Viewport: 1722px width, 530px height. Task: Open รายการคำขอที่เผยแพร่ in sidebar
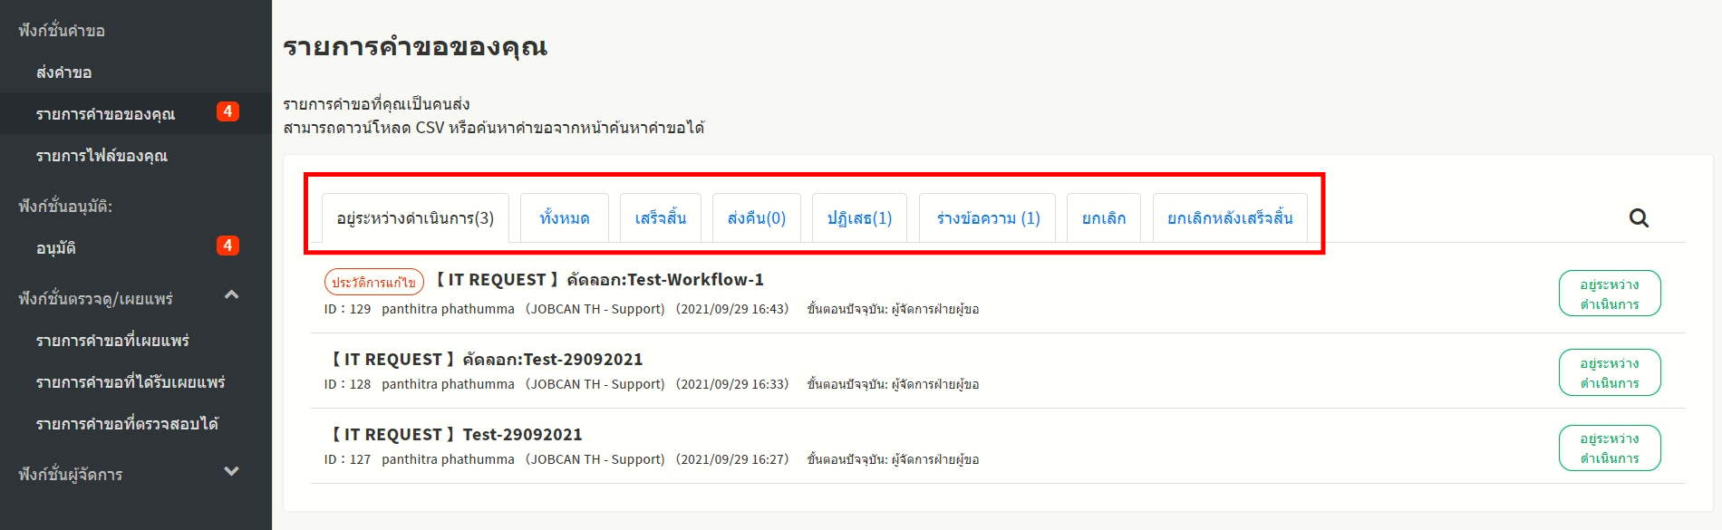112,341
